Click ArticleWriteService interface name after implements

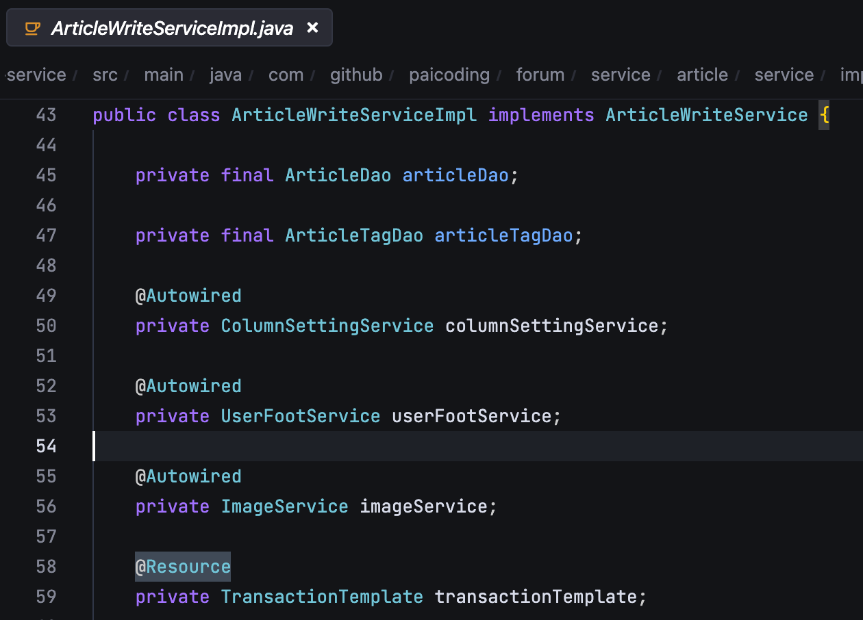click(706, 115)
